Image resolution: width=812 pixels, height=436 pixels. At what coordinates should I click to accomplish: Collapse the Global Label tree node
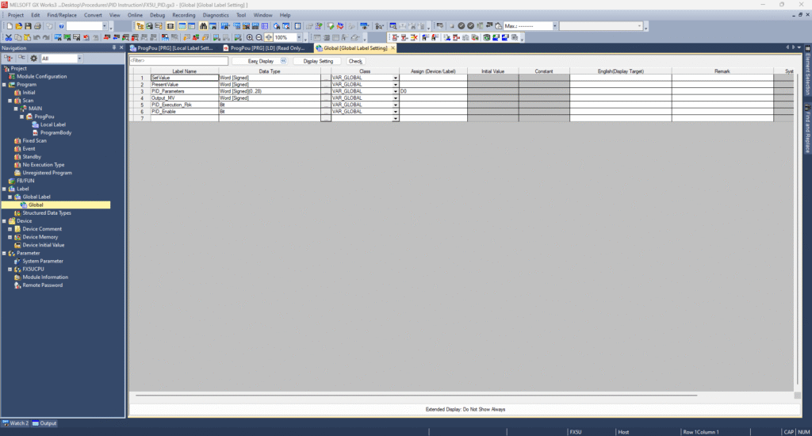[10, 197]
